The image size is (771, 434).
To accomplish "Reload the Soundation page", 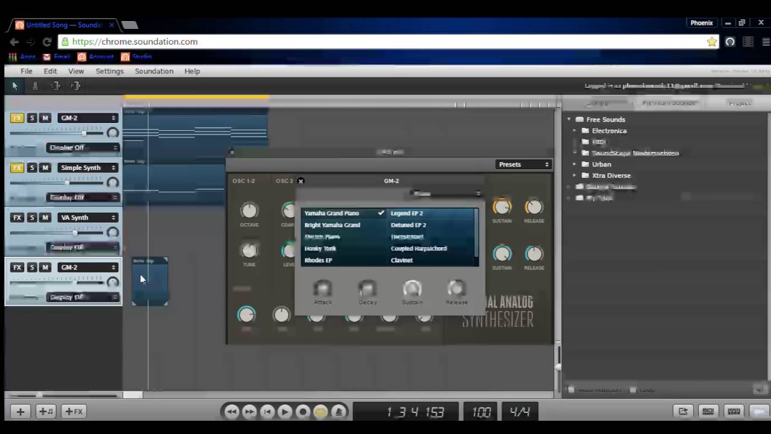I will coord(47,42).
